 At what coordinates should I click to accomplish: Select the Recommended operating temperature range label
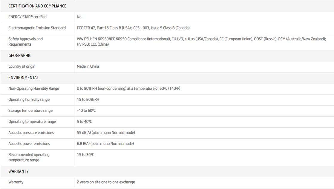click(x=29, y=157)
